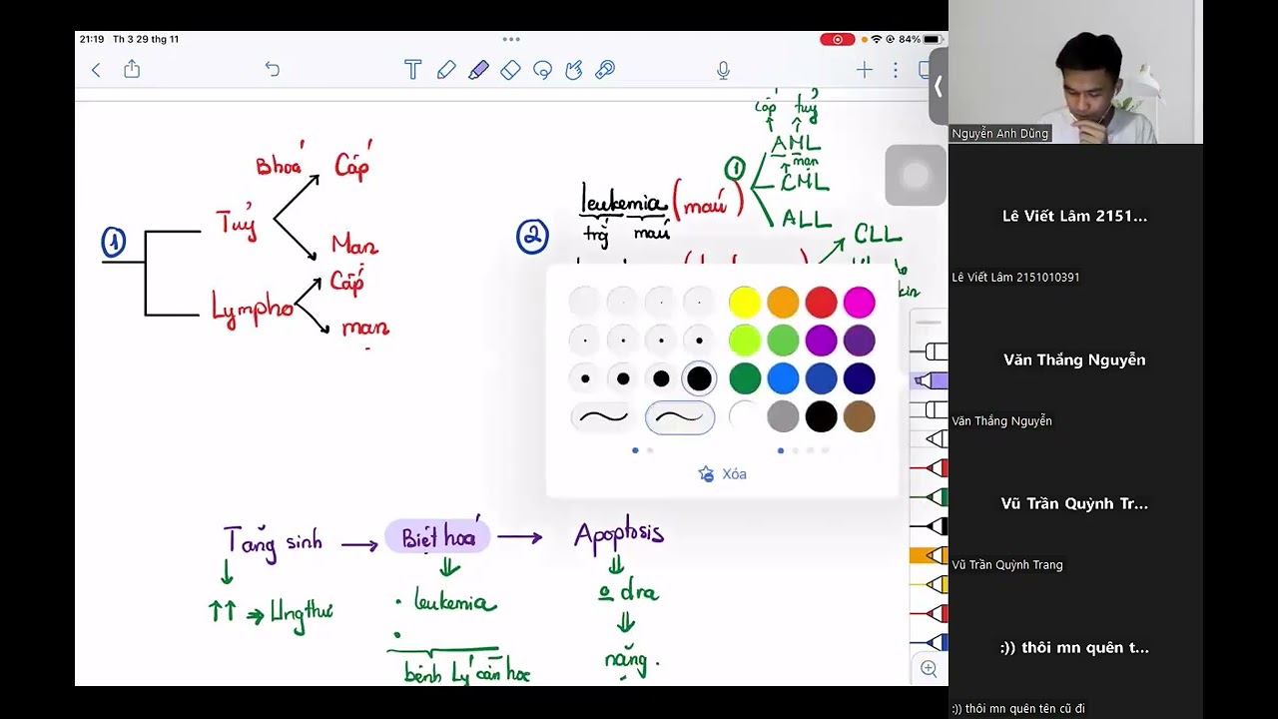Tap the microphone recording icon

pyautogui.click(x=723, y=70)
